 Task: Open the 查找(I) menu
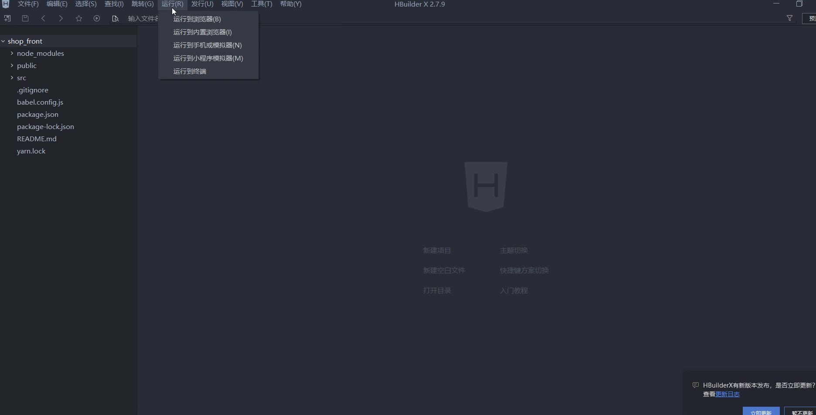click(x=114, y=4)
